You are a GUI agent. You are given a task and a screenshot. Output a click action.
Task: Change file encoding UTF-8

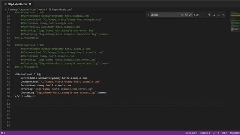tap(216, 133)
